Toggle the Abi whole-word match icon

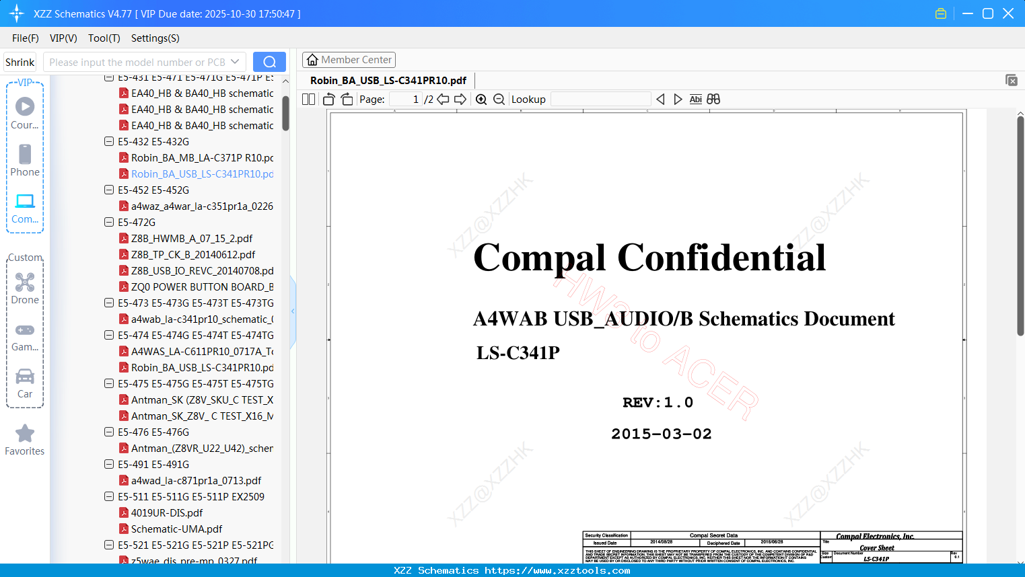pos(696,99)
